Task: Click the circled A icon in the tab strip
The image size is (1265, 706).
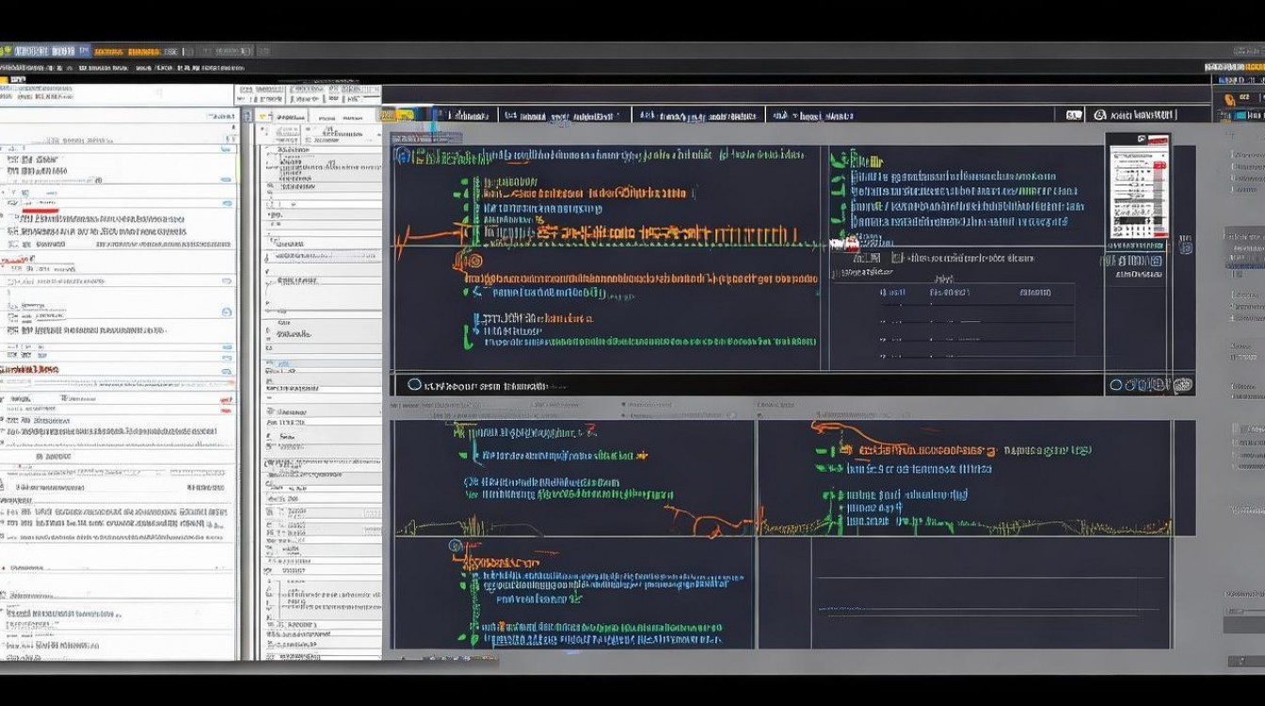Action: (x=1099, y=115)
